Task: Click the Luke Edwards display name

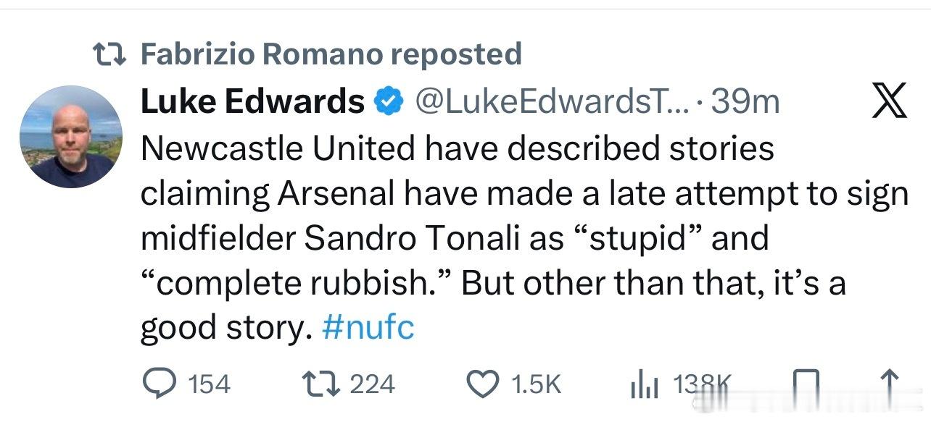Action: click(x=252, y=101)
